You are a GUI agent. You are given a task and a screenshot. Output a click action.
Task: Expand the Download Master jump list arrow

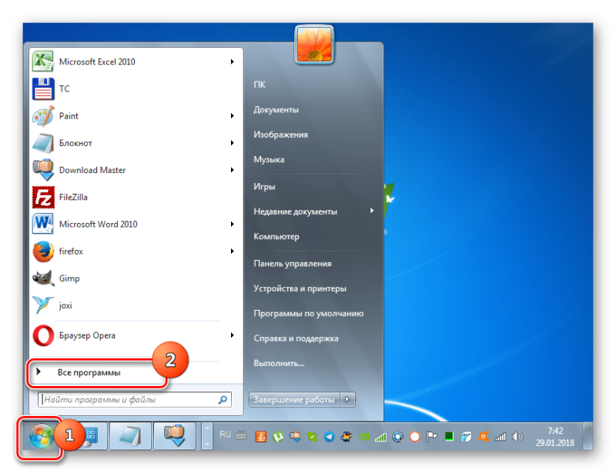click(x=233, y=170)
